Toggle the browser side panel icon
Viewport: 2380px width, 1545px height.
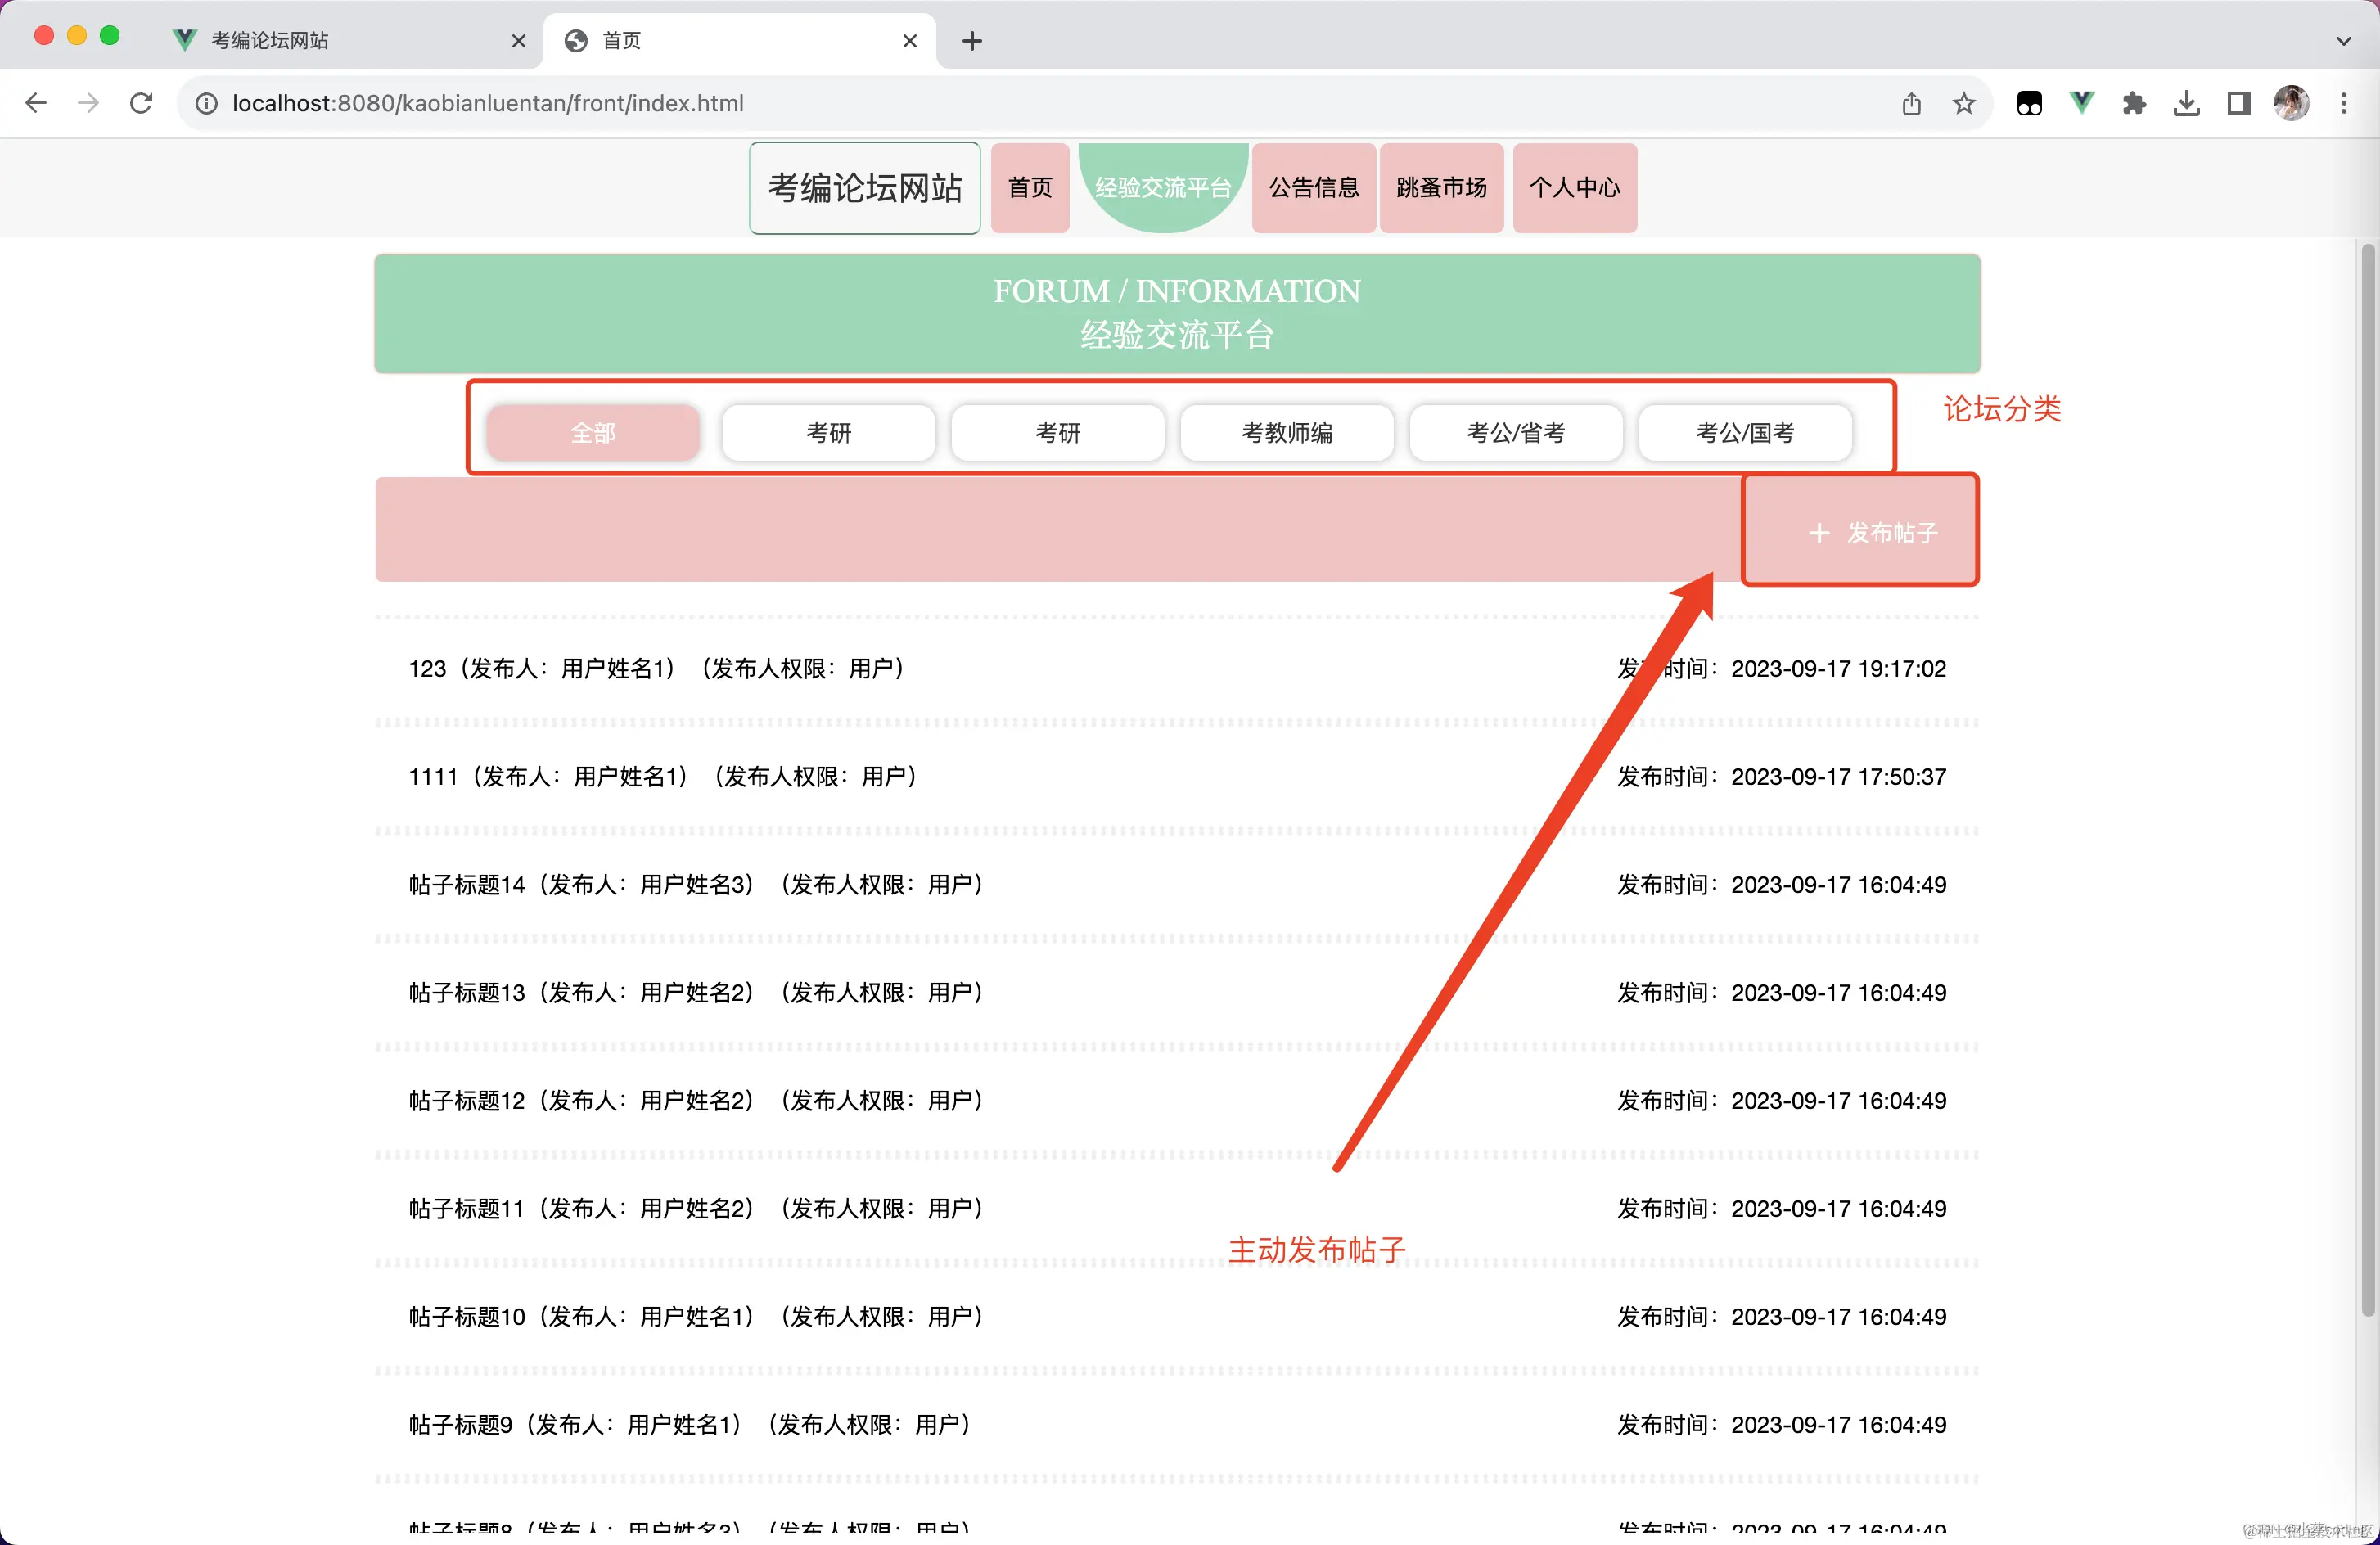point(2238,103)
